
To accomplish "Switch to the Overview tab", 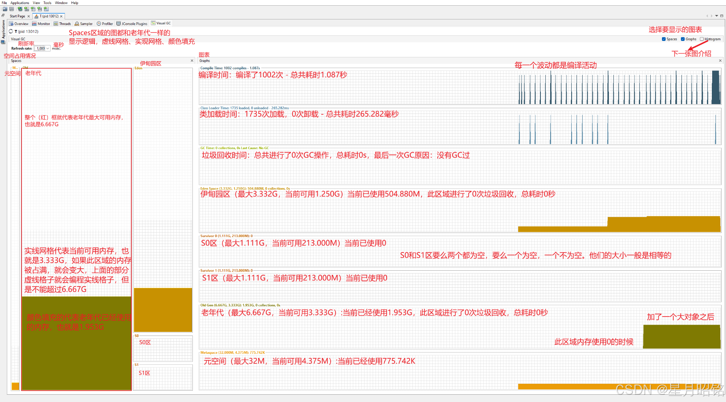I will 19,24.
